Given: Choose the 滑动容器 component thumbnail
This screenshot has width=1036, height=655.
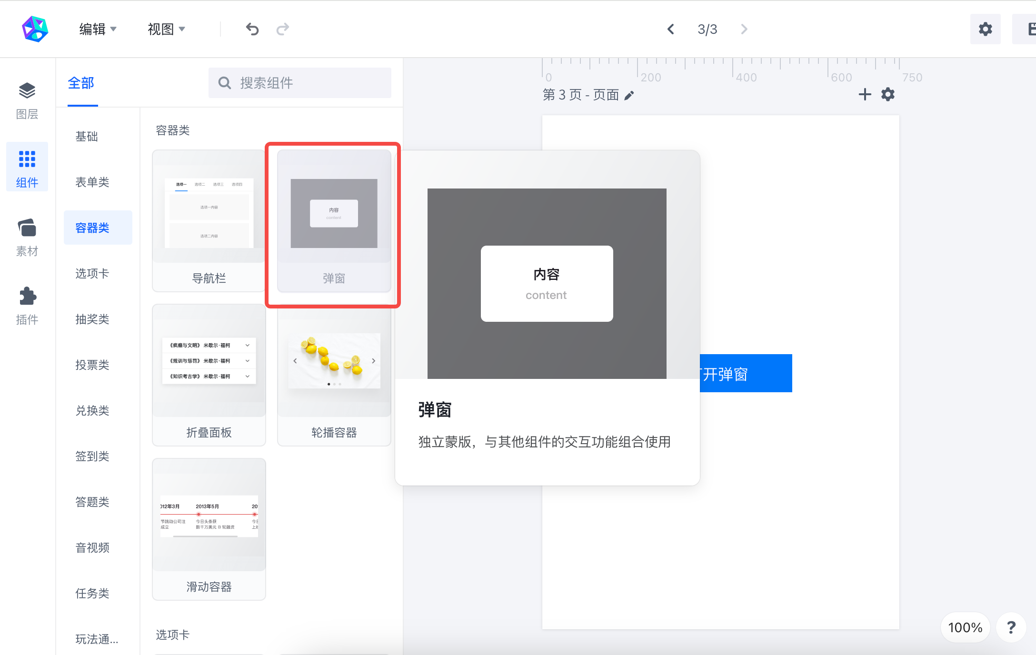Looking at the screenshot, I should [209, 529].
